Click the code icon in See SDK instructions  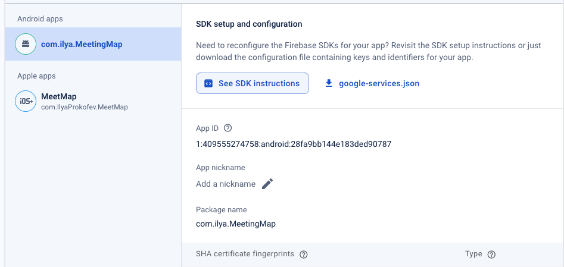[208, 83]
